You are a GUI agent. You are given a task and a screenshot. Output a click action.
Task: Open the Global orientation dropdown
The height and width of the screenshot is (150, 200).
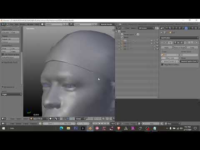click(80, 119)
